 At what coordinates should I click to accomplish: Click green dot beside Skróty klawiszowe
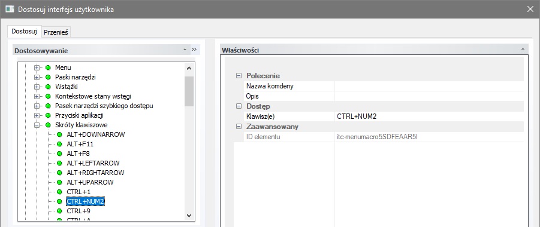point(48,125)
